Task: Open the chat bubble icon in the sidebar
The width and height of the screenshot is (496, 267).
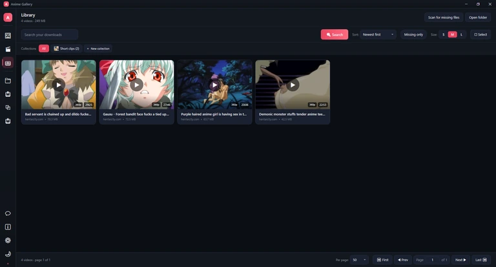Action: click(8, 213)
